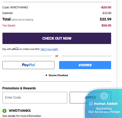
Task: Pay using the PayPal button
Action: tap(28, 65)
